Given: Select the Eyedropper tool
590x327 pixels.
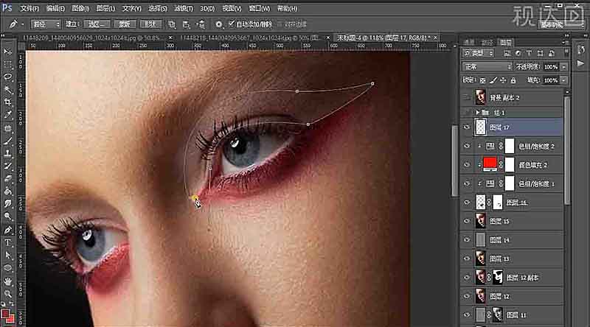Looking at the screenshot, I should 7,115.
